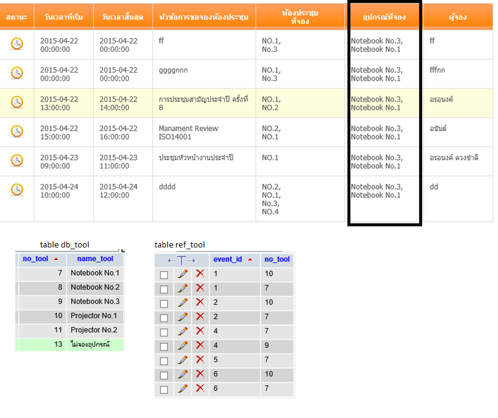Delete the ref_tool row with event_id 5
Viewport: 498px width, 418px height.
click(x=200, y=360)
